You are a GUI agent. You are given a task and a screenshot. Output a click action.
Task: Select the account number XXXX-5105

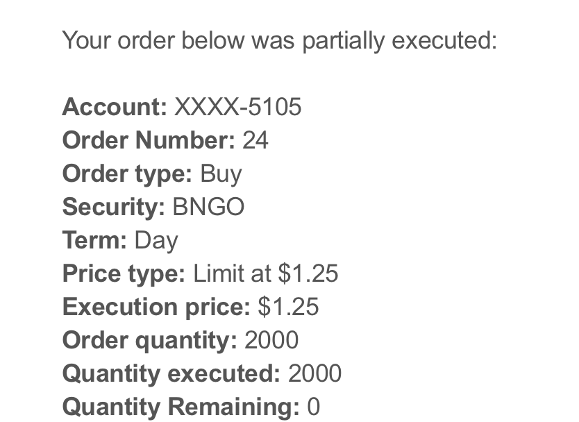click(x=237, y=107)
